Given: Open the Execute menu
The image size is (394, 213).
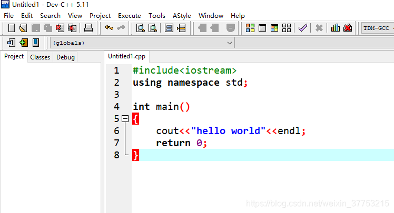Looking at the screenshot, I should click(x=130, y=16).
